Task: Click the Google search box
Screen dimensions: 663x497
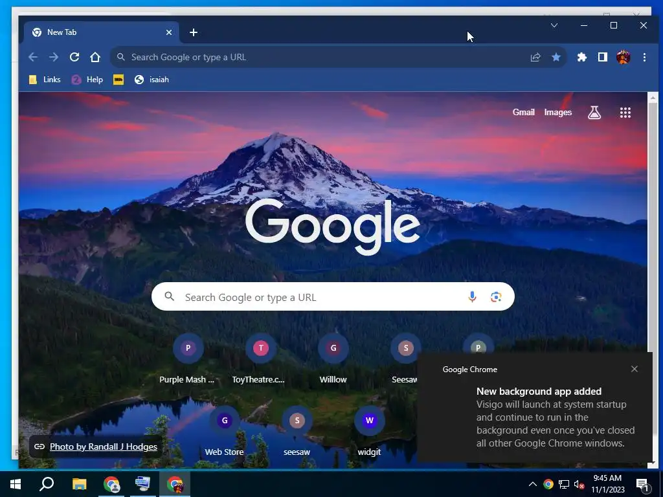Action: (333, 296)
